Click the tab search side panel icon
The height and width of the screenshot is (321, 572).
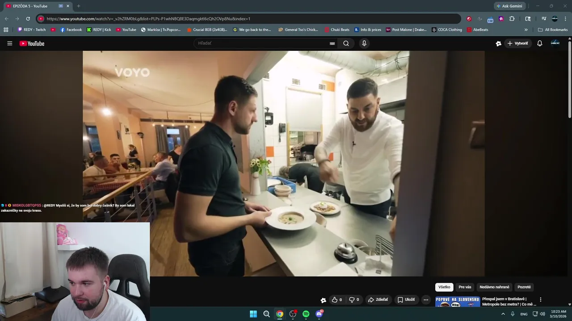(x=528, y=19)
